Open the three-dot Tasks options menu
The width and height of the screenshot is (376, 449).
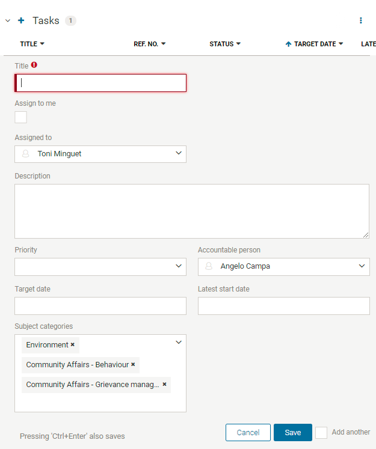tap(360, 20)
